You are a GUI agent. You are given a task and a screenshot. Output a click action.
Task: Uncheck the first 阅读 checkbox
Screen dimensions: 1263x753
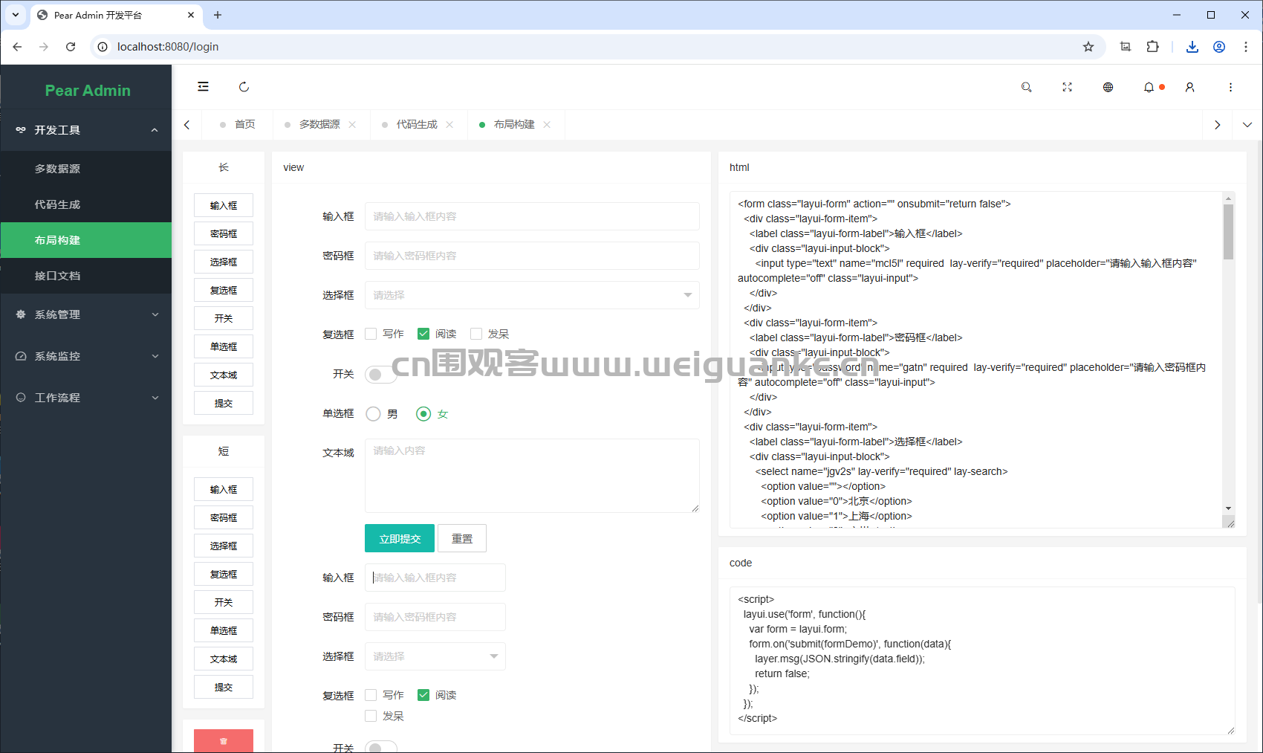coord(423,334)
